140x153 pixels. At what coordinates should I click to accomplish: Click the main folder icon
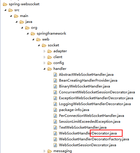click(16, 16)
